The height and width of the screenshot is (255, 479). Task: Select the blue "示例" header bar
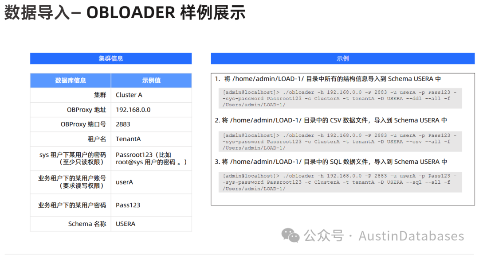343,58
